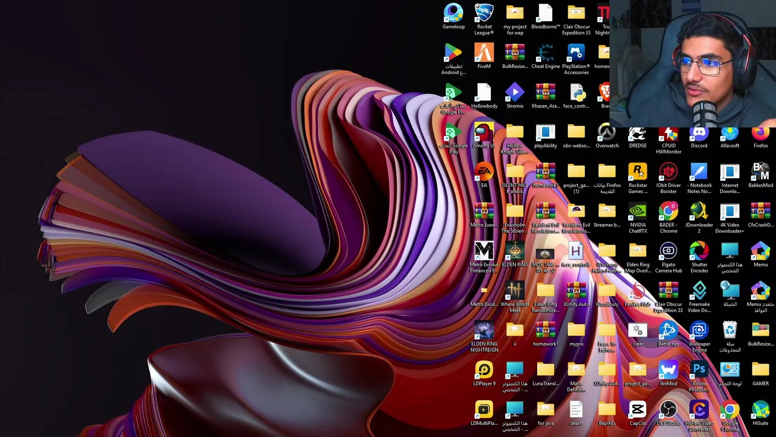Select the 4K Video Downloader+ icon

(x=730, y=218)
